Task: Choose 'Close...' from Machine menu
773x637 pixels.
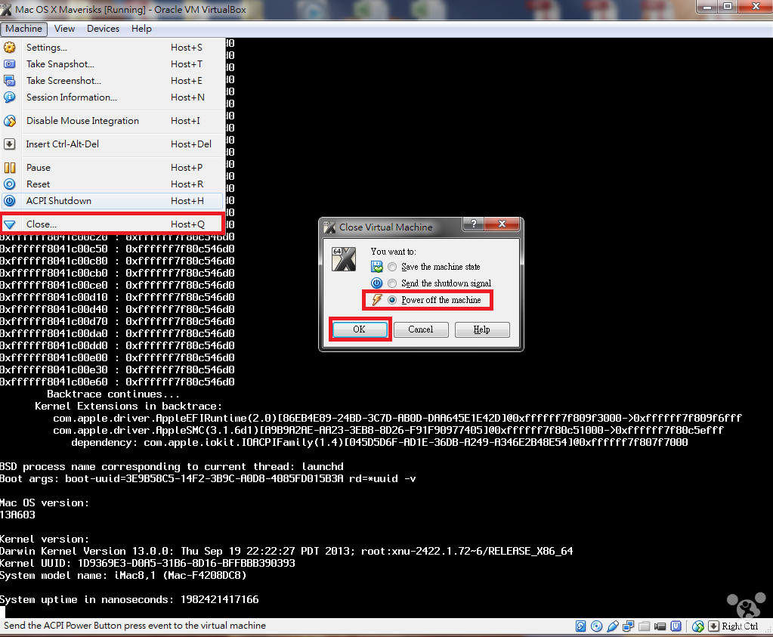Action: click(42, 224)
